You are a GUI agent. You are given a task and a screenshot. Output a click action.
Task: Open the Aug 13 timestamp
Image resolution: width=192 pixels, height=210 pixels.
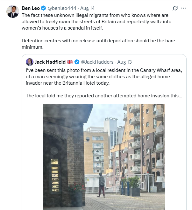[x=124, y=62]
